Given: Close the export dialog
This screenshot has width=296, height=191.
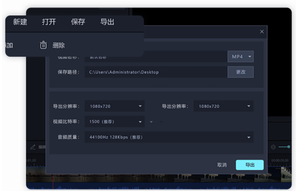Looking at the screenshot, I should 262,32.
